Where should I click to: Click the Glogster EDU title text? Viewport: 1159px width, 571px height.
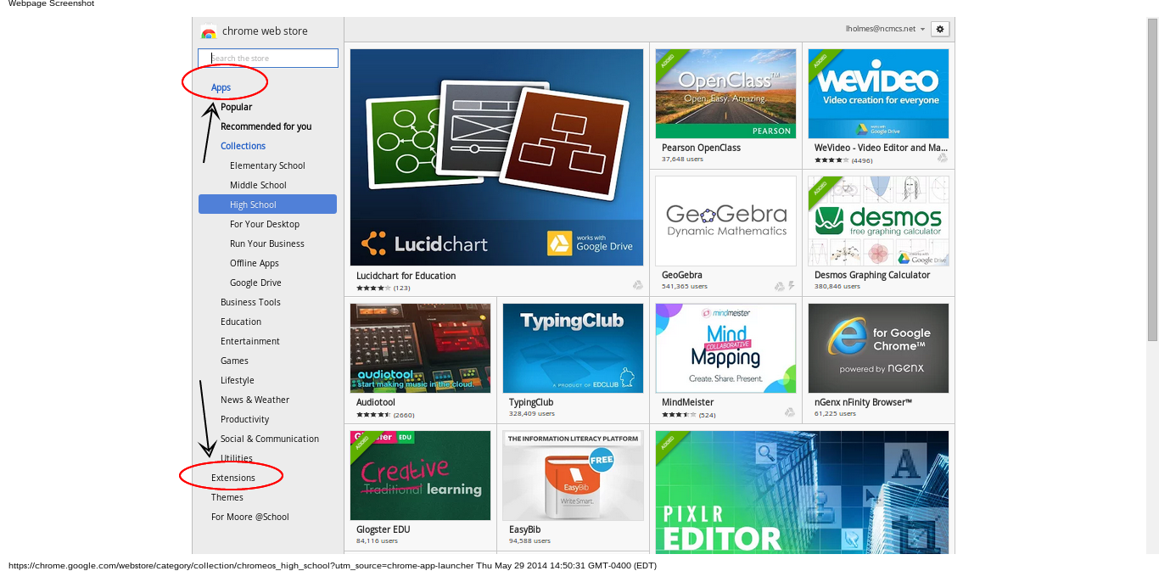[x=383, y=529]
